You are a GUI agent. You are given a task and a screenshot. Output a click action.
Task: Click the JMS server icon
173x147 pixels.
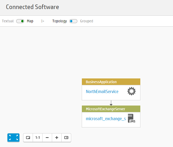(x=132, y=118)
